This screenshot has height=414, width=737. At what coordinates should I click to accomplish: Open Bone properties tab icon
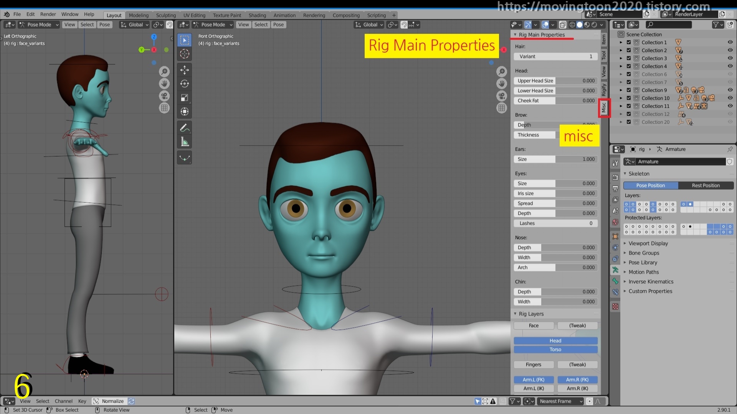pos(615,281)
